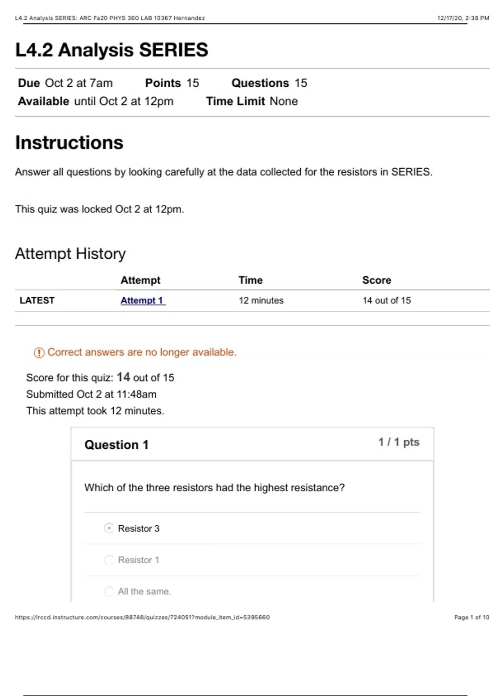
Task: Click the '12 minutes' time cell
Action: 261,301
